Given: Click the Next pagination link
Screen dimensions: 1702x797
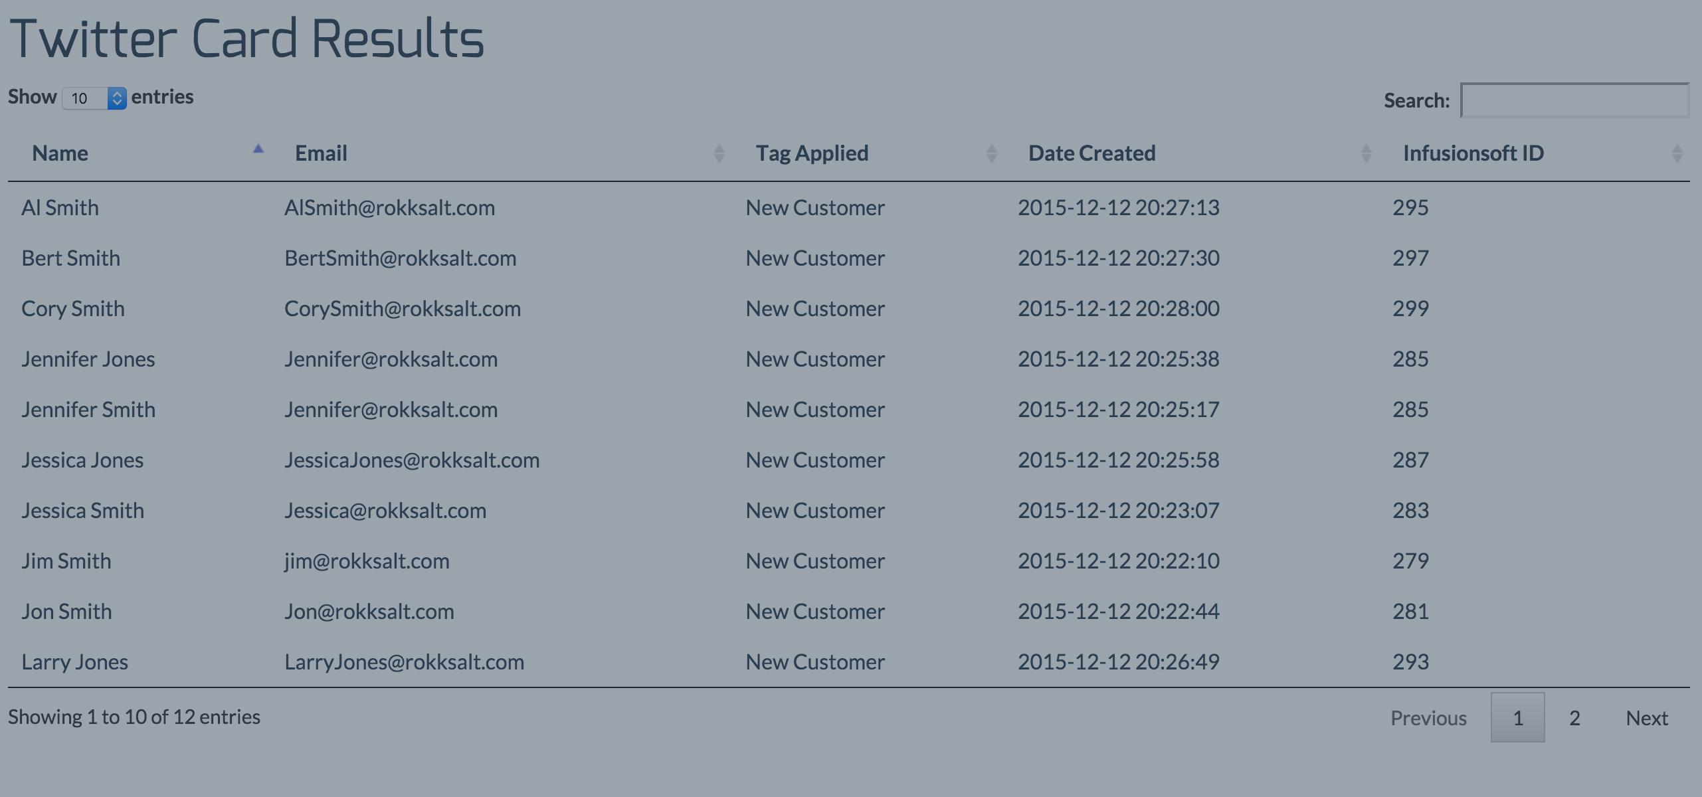Looking at the screenshot, I should (x=1646, y=718).
